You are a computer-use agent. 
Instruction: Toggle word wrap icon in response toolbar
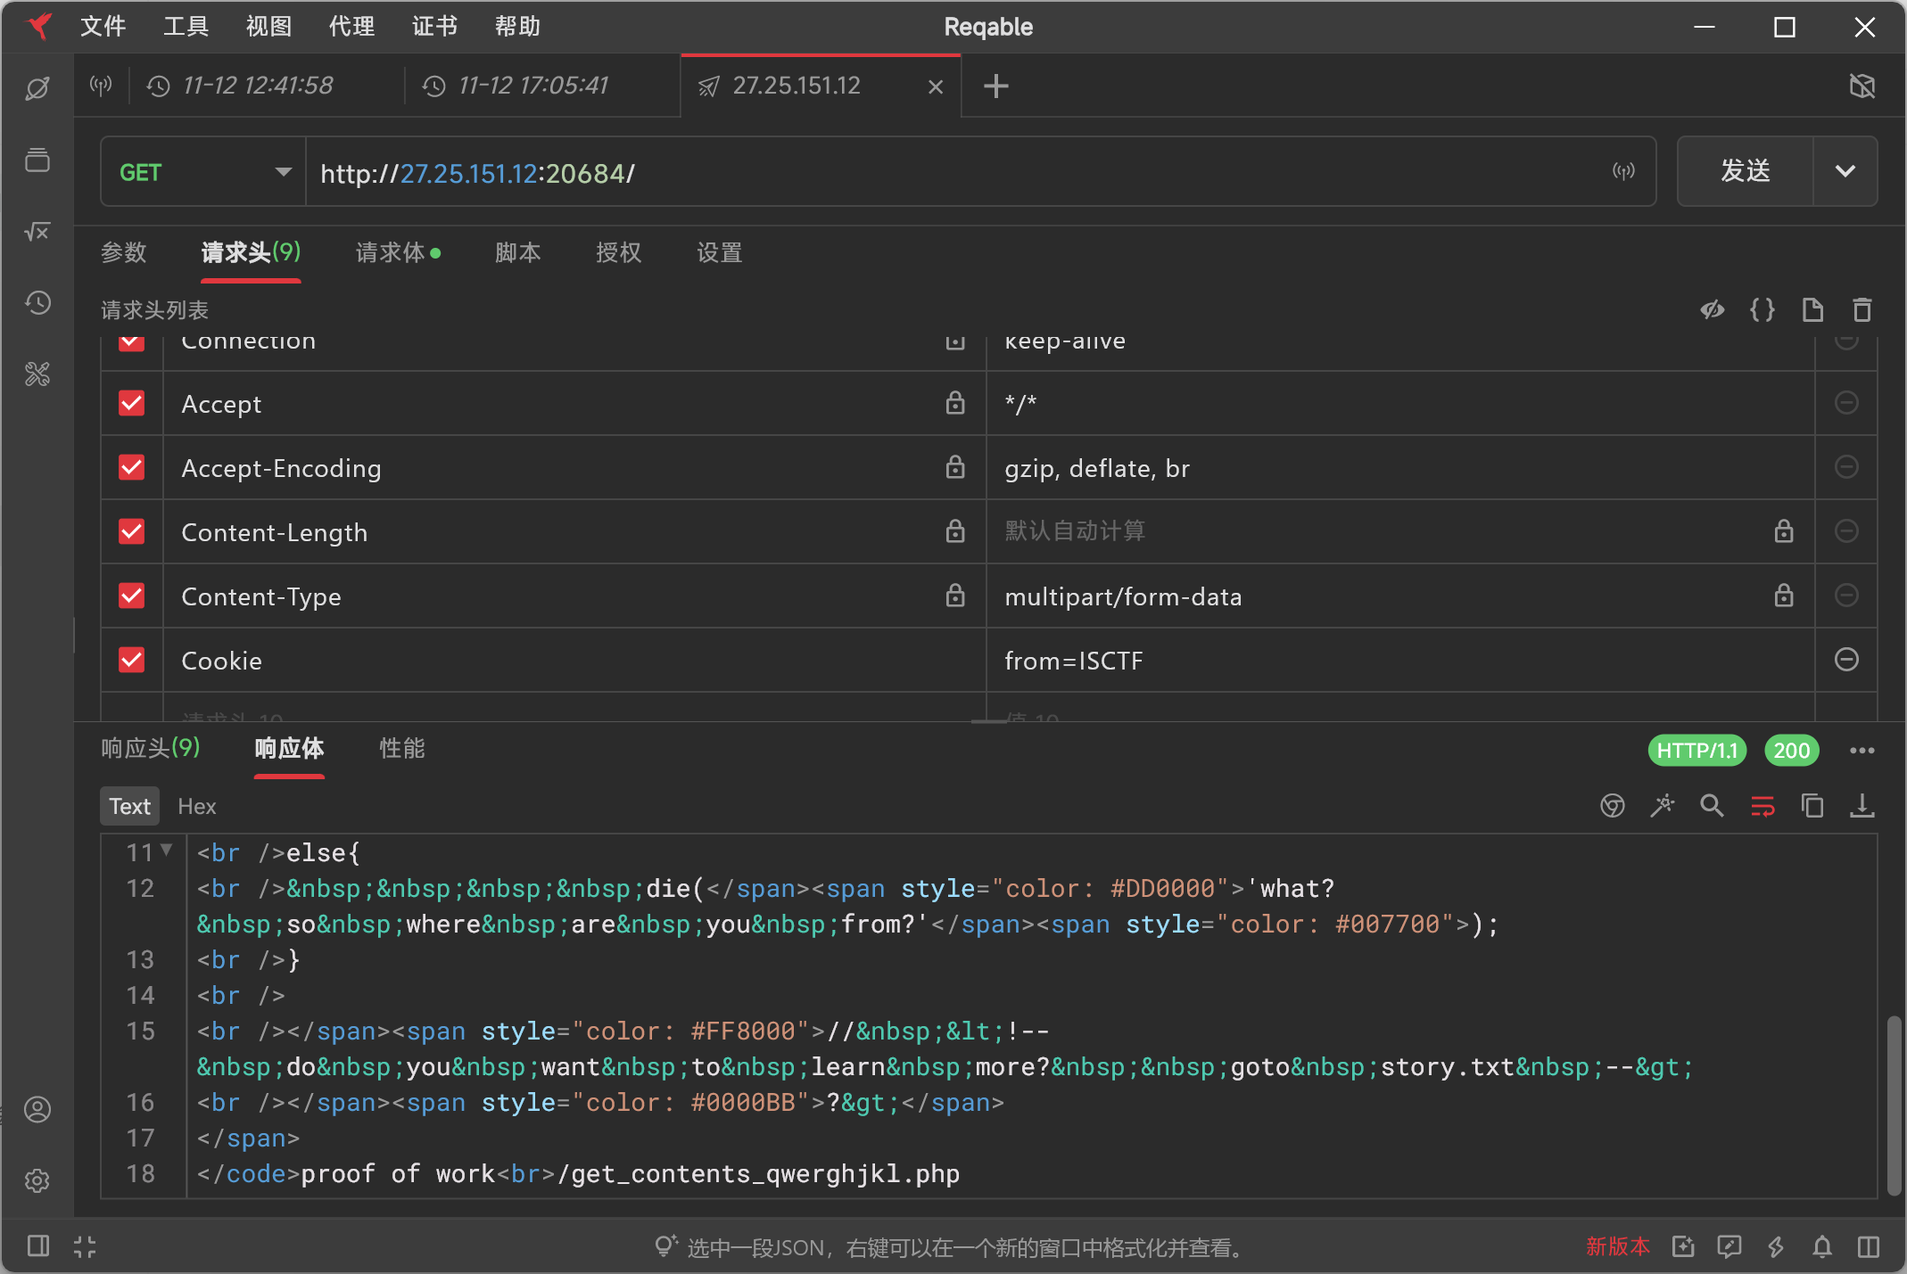[1762, 806]
